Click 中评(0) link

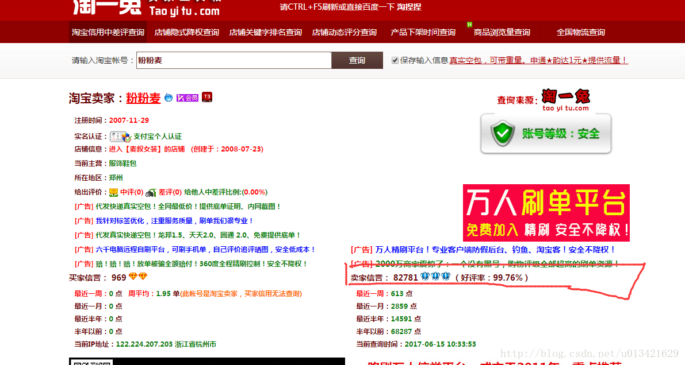click(x=132, y=192)
